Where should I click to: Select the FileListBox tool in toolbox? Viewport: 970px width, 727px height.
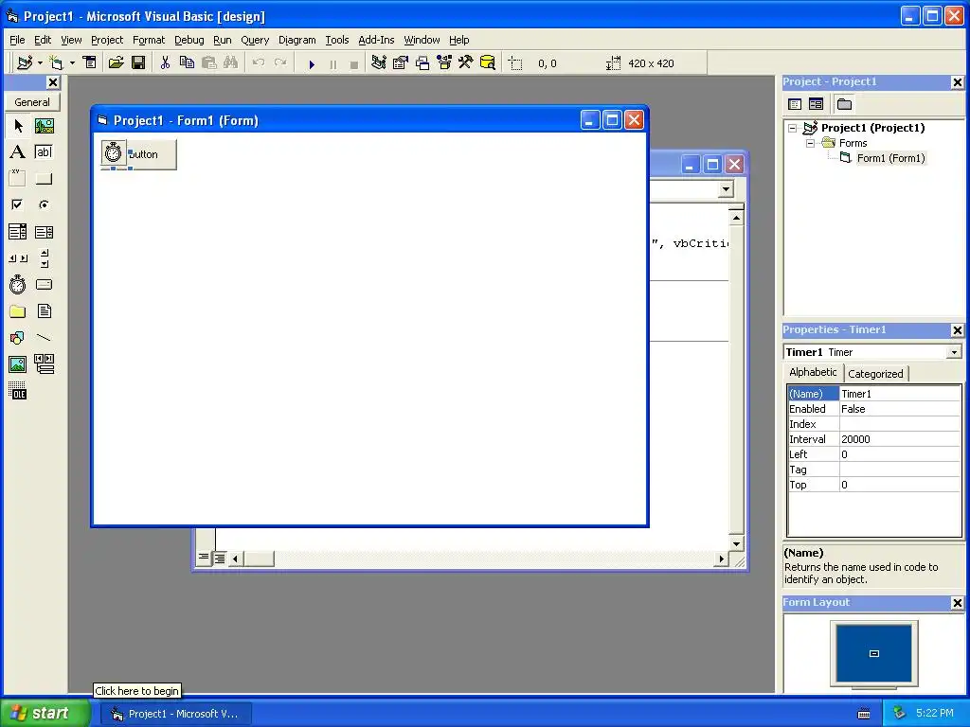click(x=44, y=310)
